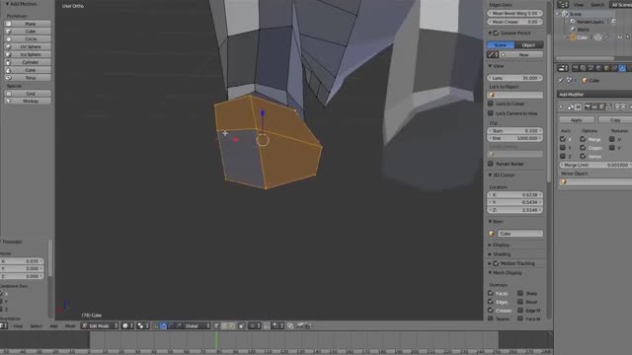The height and width of the screenshot is (355, 632).
Task: Open the Mesh menu in 3D header
Action: 70,326
